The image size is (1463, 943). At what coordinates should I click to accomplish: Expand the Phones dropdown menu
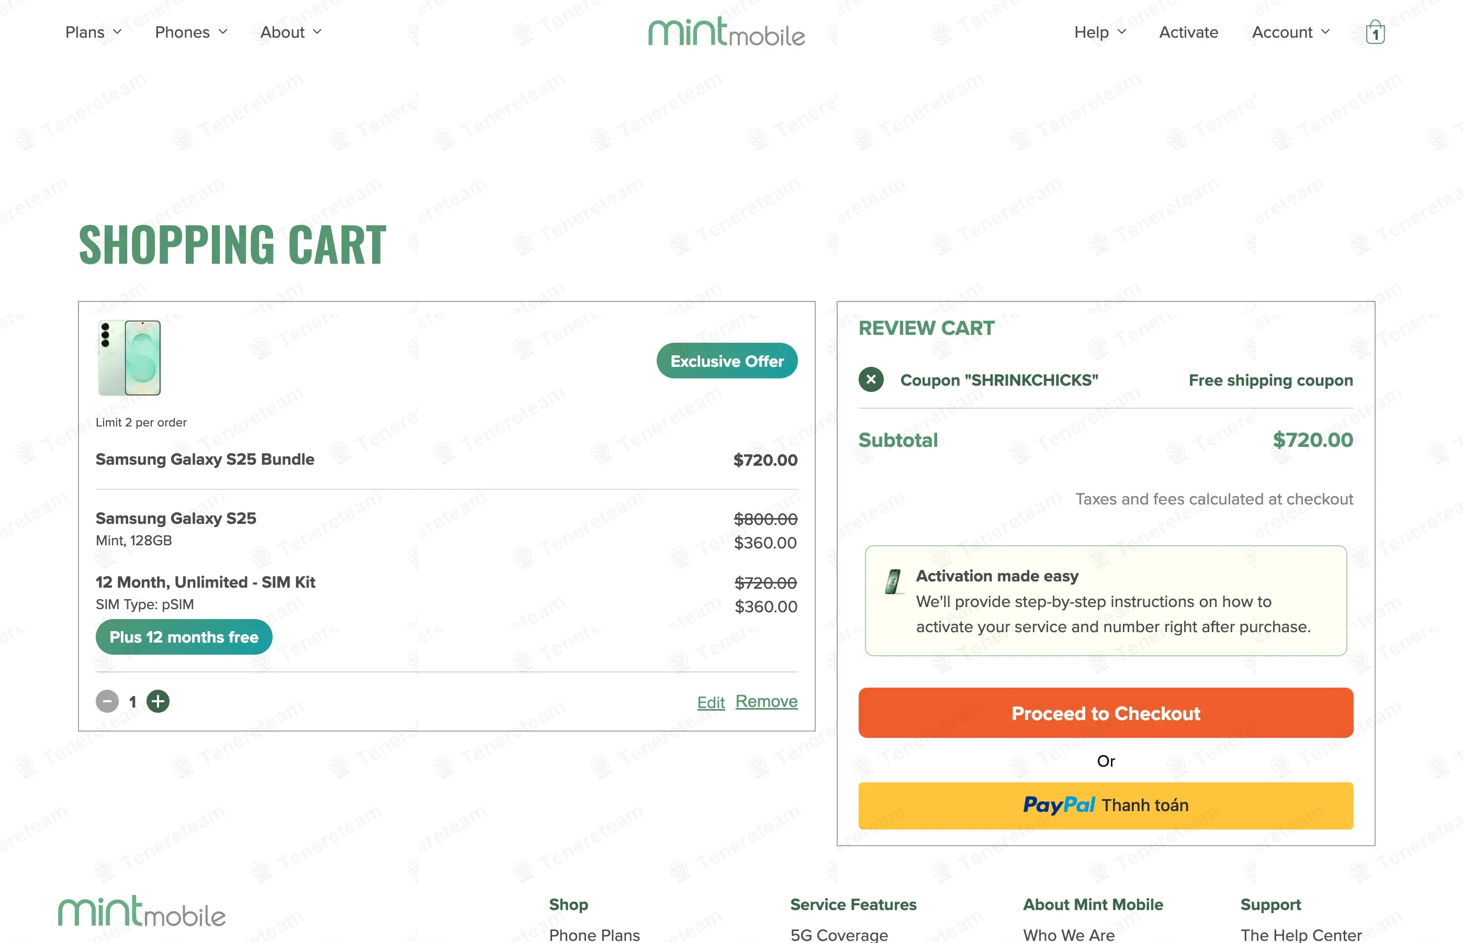click(x=191, y=32)
